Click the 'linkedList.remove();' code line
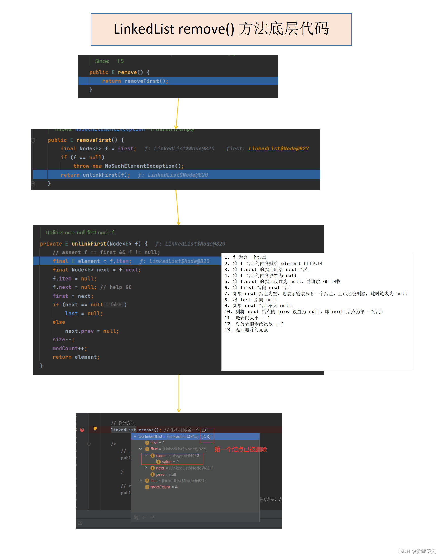The image size is (440, 556). [x=136, y=430]
